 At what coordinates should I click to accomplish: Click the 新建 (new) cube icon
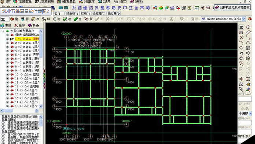(x=3, y=25)
